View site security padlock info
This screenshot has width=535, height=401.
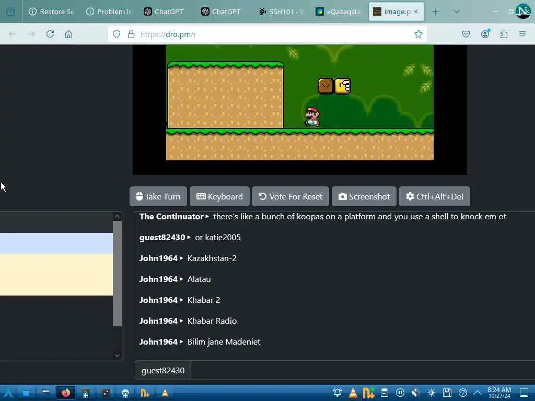pos(131,34)
